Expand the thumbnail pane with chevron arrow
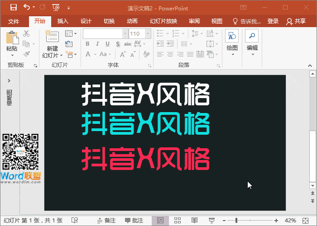The width and height of the screenshot is (317, 226). point(9,80)
